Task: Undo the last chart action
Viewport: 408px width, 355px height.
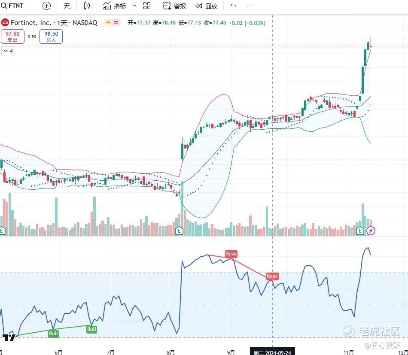Action: coord(233,6)
